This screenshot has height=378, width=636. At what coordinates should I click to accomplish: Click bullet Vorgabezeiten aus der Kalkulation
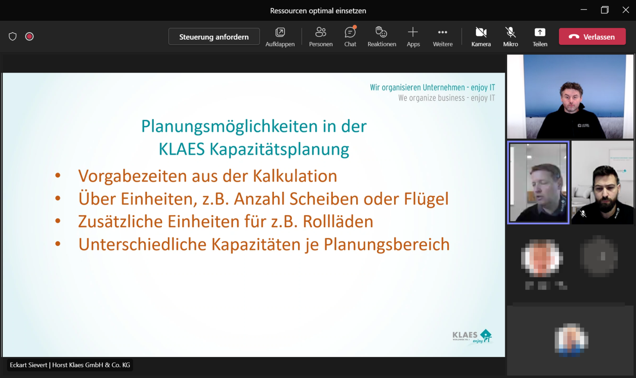click(207, 176)
